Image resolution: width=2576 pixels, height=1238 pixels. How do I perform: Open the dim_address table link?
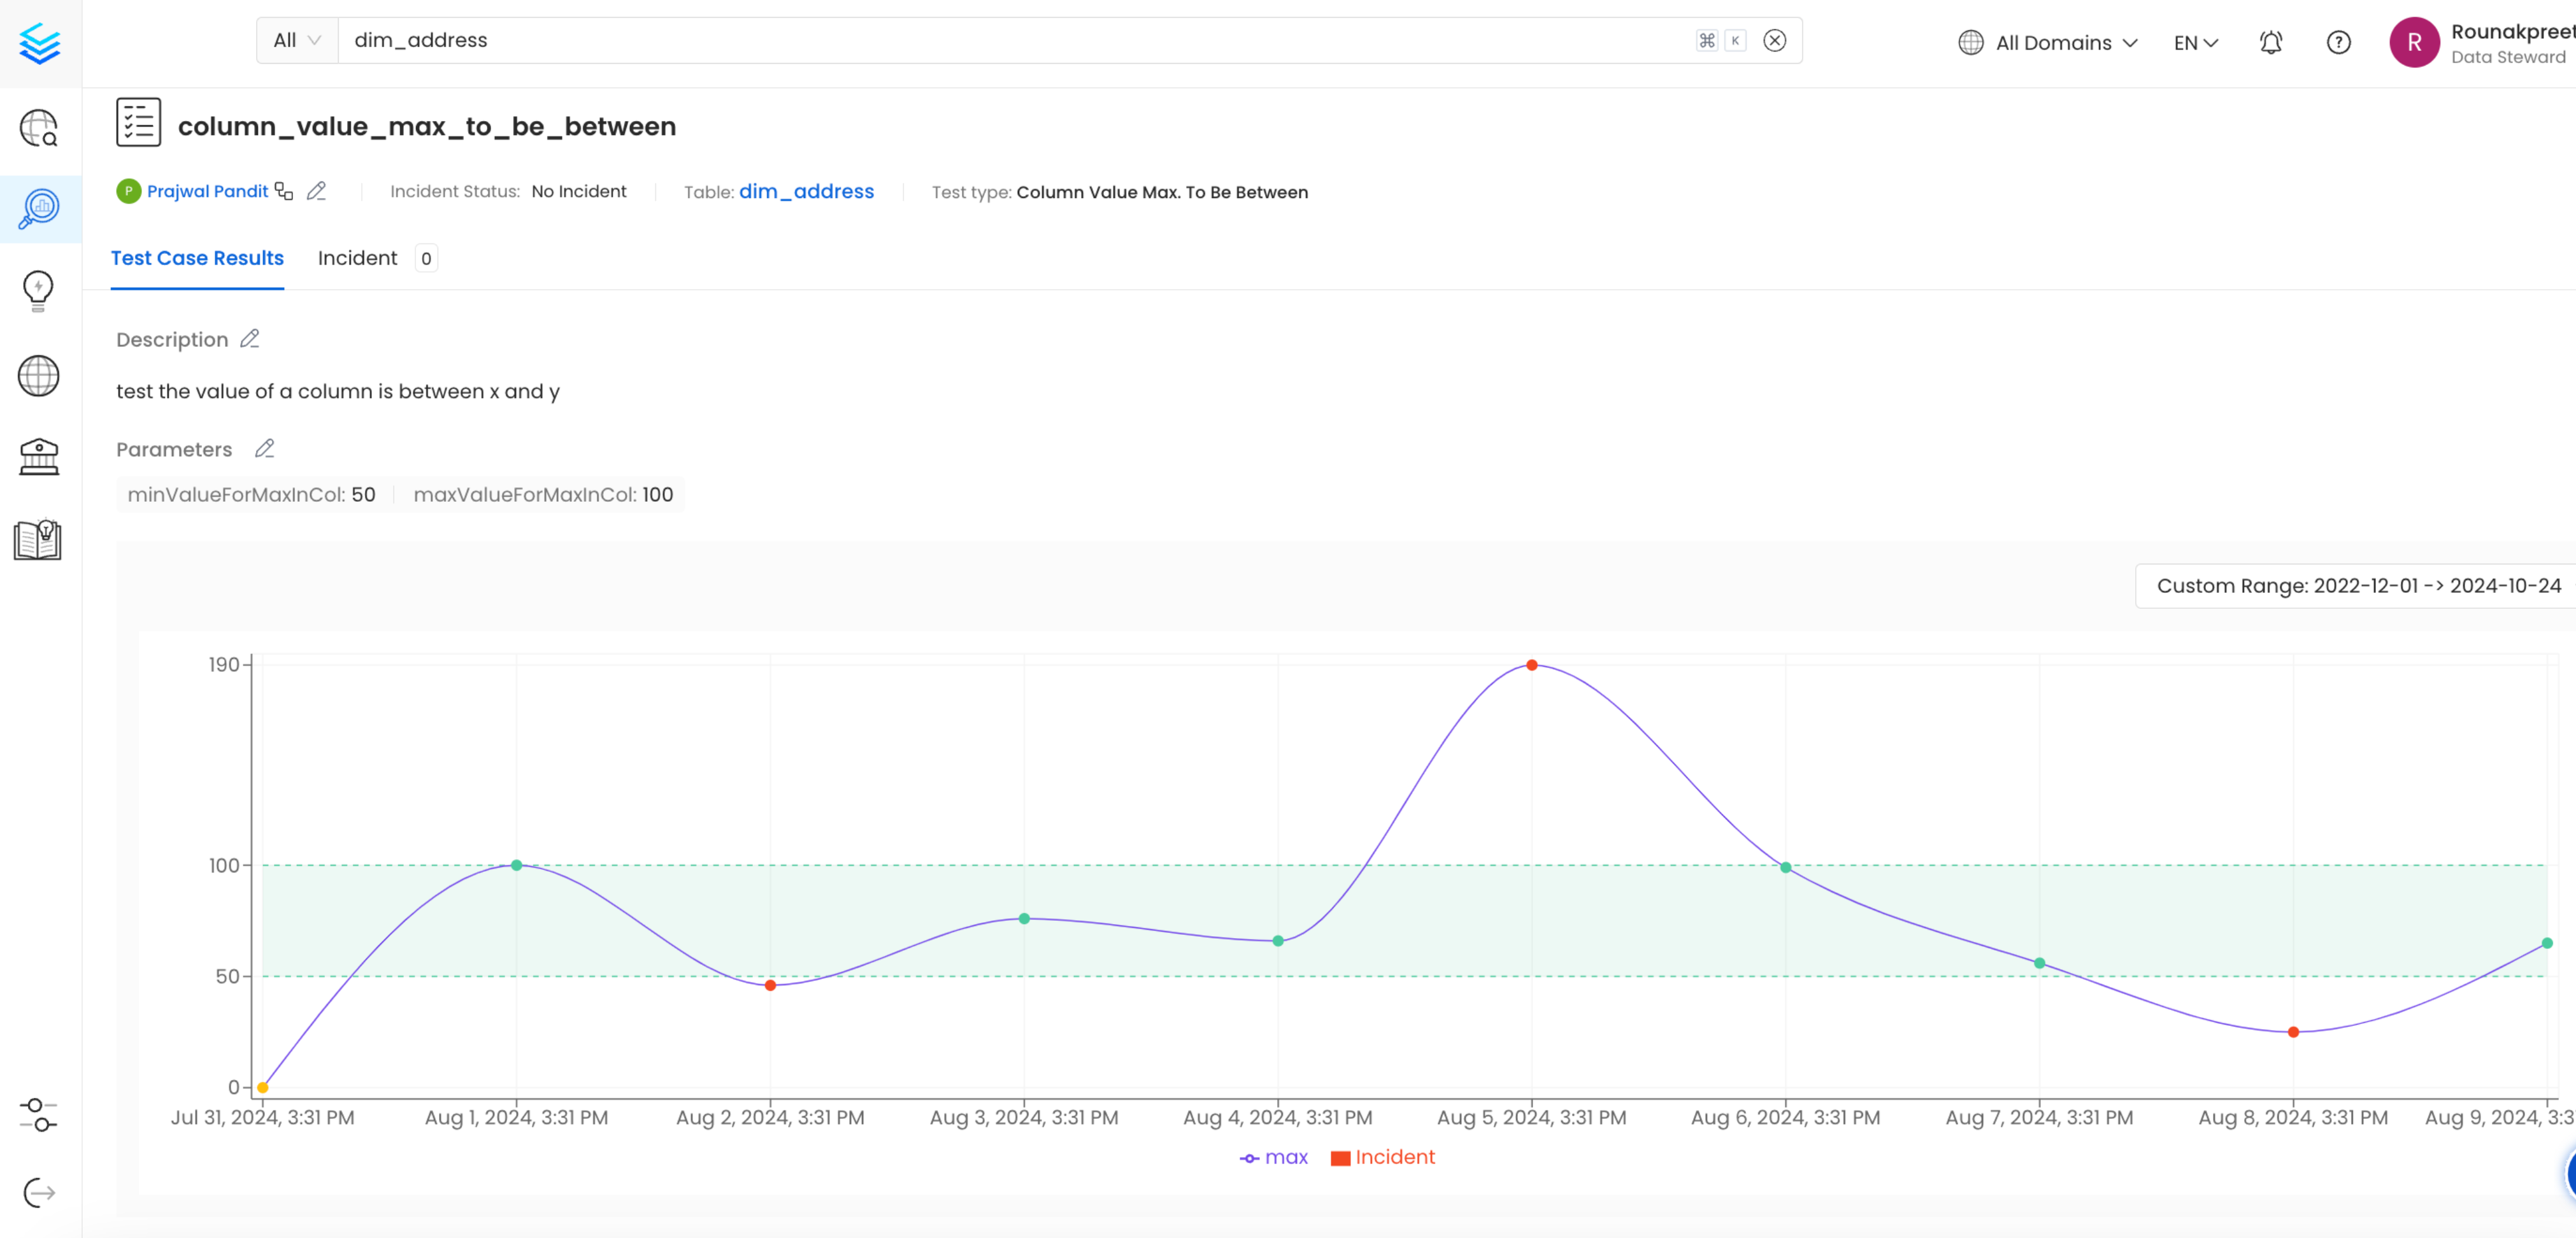coord(806,191)
